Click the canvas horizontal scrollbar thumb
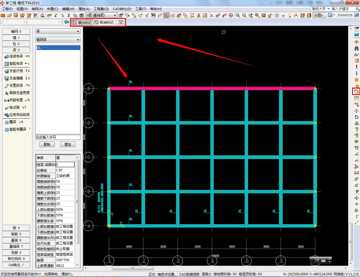The width and height of the screenshot is (360, 277). (x=133, y=268)
